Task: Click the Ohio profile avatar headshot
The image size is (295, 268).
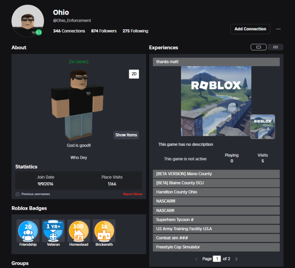Action: 28,21
